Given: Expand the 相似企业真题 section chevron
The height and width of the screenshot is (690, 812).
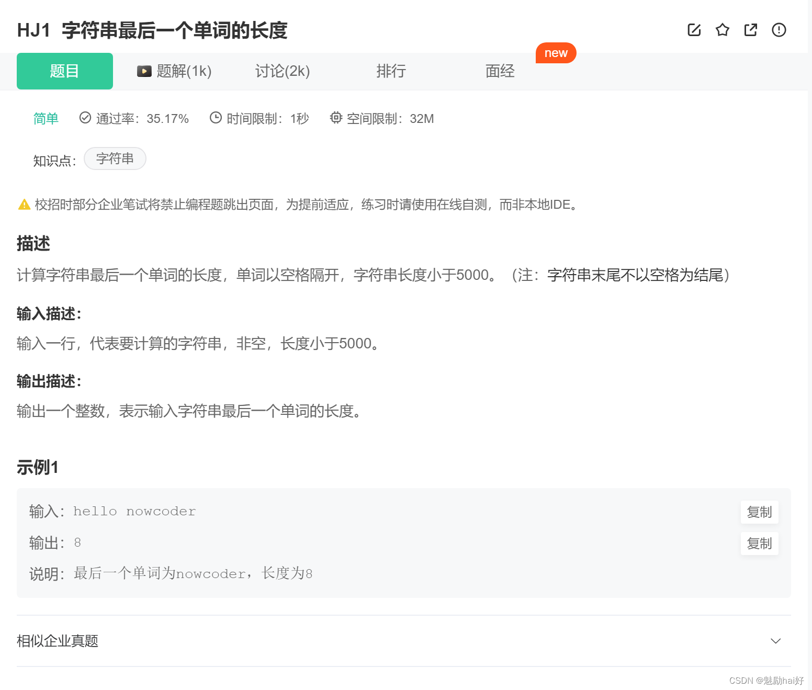Looking at the screenshot, I should coord(775,641).
